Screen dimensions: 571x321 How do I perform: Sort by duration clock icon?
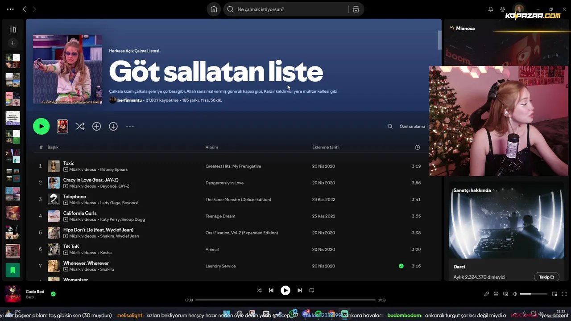pos(417,147)
